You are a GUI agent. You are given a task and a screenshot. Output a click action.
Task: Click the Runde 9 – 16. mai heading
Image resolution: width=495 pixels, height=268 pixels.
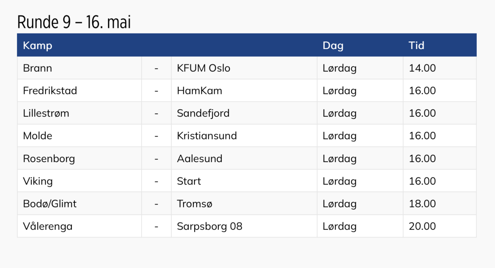point(74,22)
